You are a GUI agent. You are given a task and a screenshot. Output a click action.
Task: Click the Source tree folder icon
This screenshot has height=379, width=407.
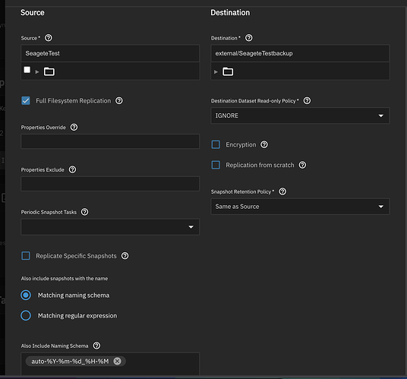[x=49, y=71]
